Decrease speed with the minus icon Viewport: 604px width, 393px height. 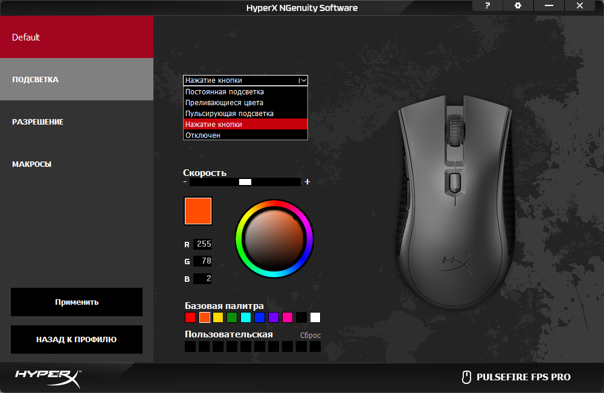click(185, 181)
